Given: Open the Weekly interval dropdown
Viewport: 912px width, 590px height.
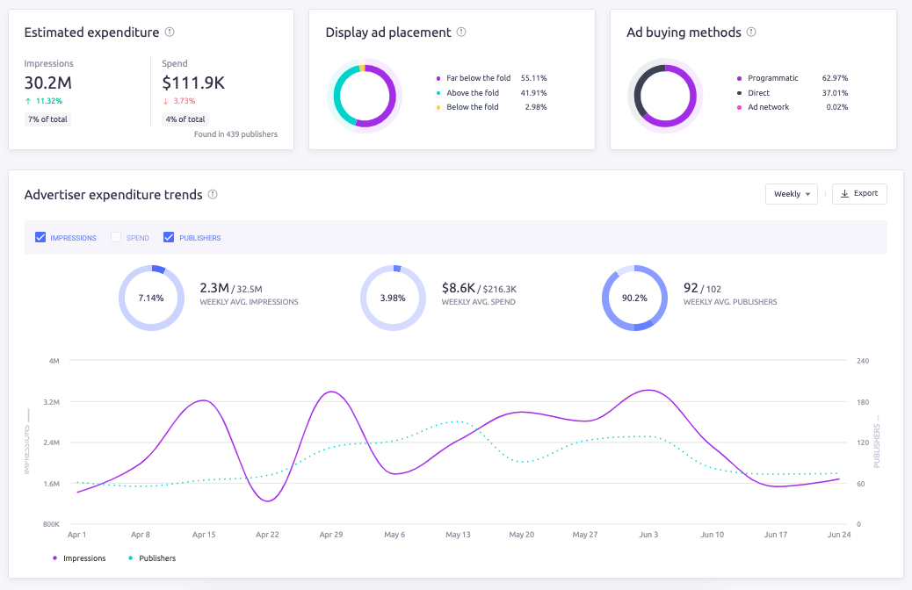Looking at the screenshot, I should coord(791,194).
